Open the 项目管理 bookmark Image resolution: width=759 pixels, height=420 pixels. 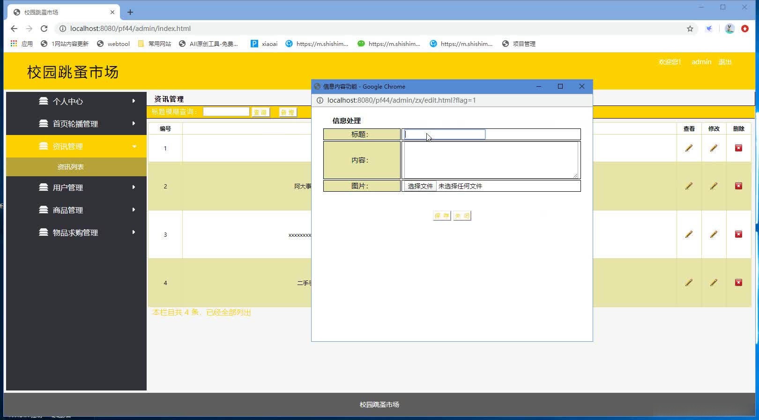pos(519,44)
